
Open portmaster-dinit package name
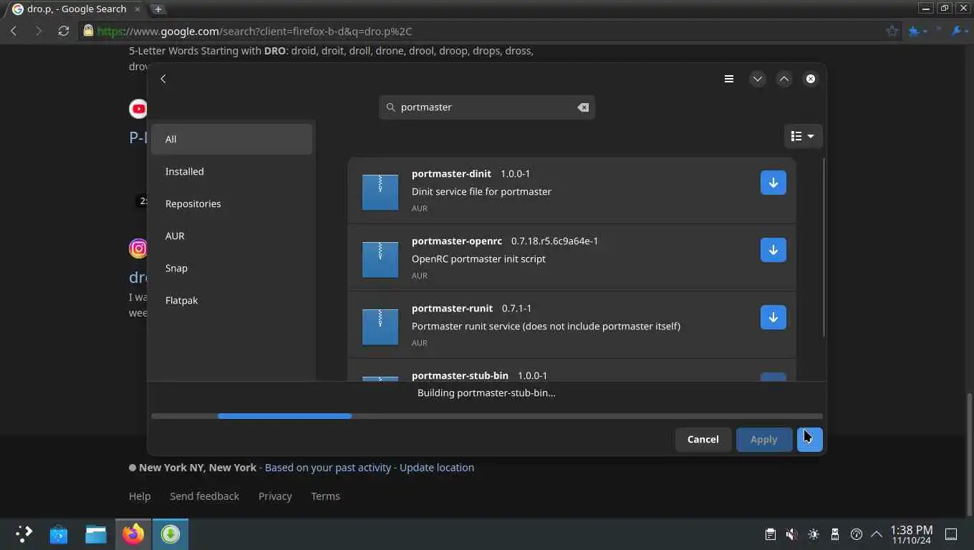coord(451,173)
